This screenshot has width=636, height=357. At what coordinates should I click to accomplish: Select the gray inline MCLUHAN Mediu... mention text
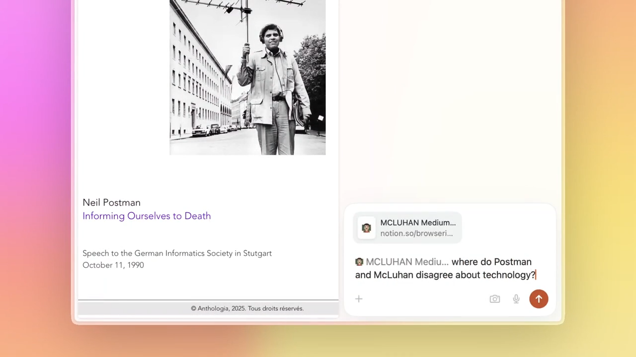[x=407, y=262]
